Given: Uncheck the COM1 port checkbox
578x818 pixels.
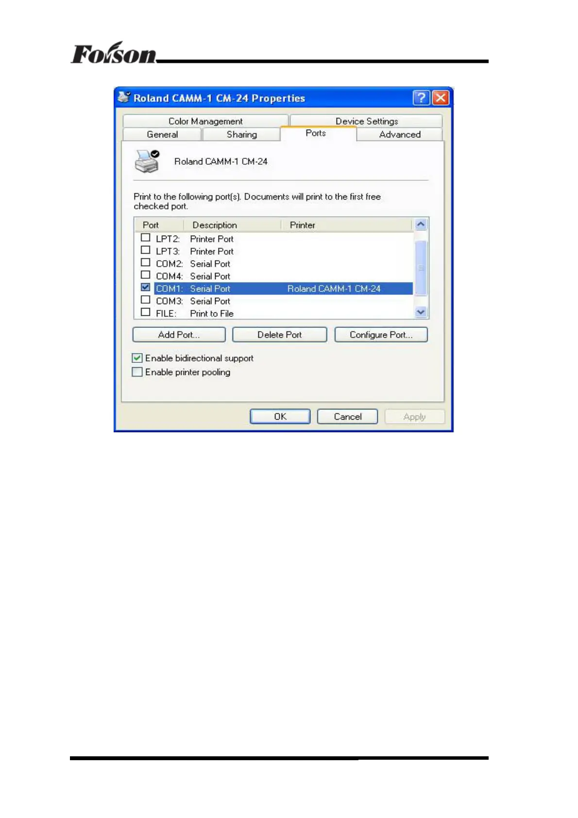Looking at the screenshot, I should (x=145, y=288).
